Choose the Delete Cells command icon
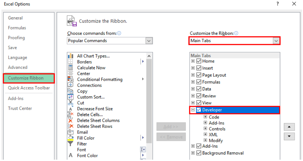This screenshot has width=303, height=161. [71, 114]
